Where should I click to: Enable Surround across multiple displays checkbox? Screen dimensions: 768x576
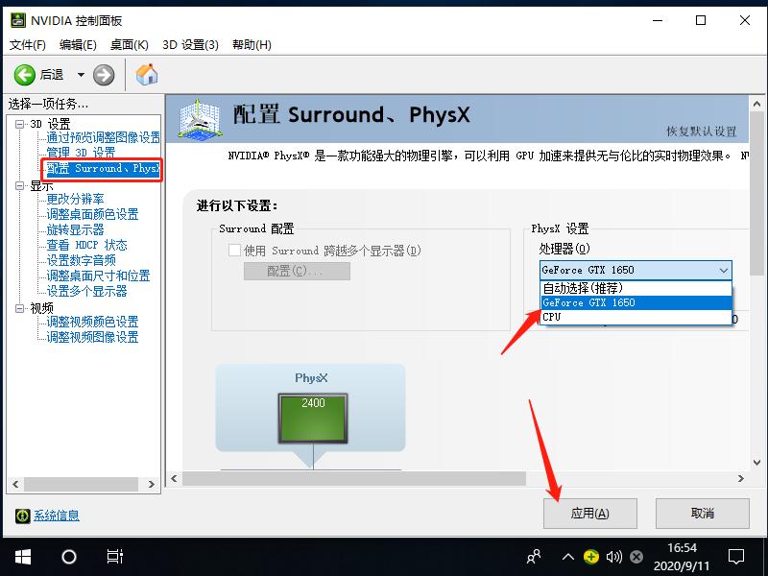(x=234, y=250)
